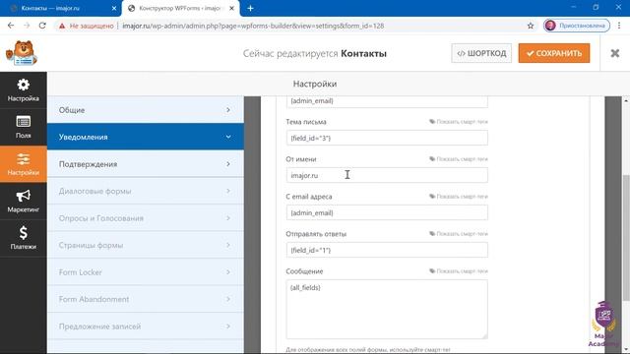Open the Настройка gear section in sidebar
630x354 pixels.
point(24,90)
